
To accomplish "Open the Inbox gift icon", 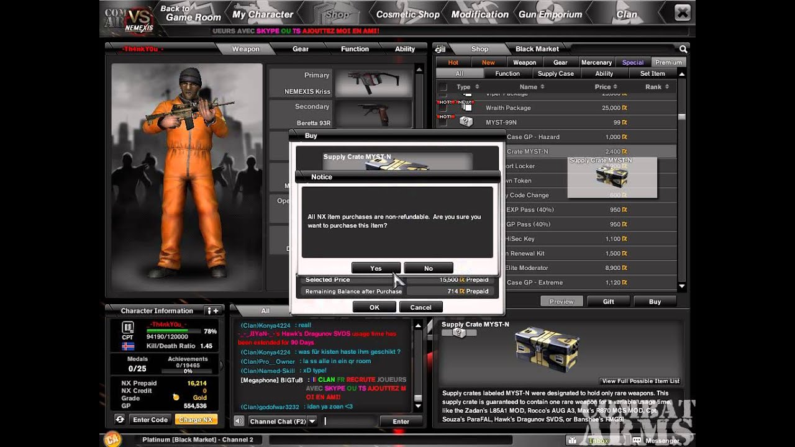I will (571, 440).
